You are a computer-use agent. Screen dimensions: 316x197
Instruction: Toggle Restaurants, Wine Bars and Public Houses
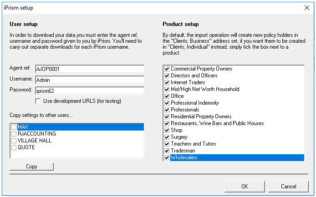click(167, 123)
